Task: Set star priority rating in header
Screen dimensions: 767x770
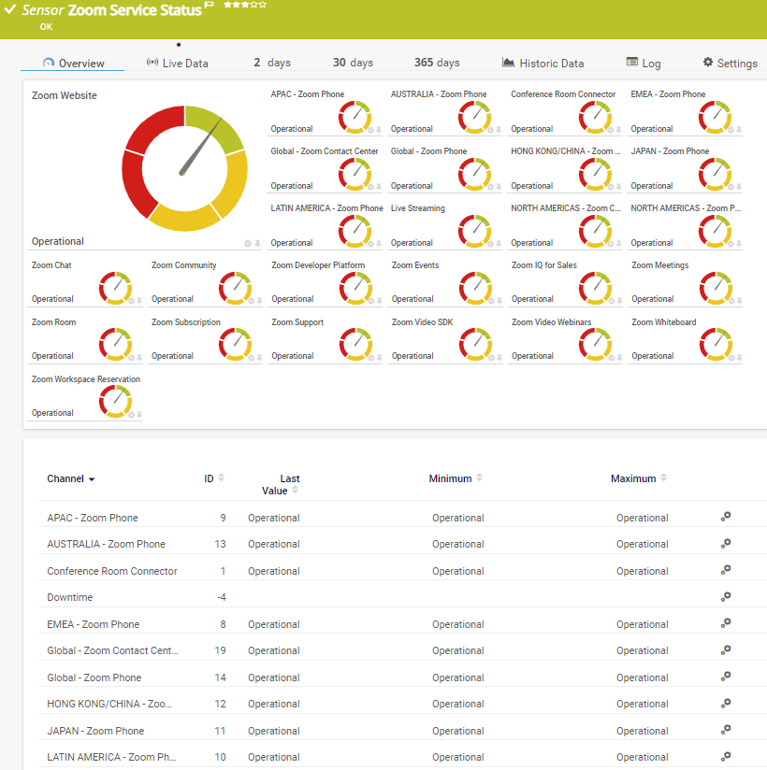Action: point(244,6)
